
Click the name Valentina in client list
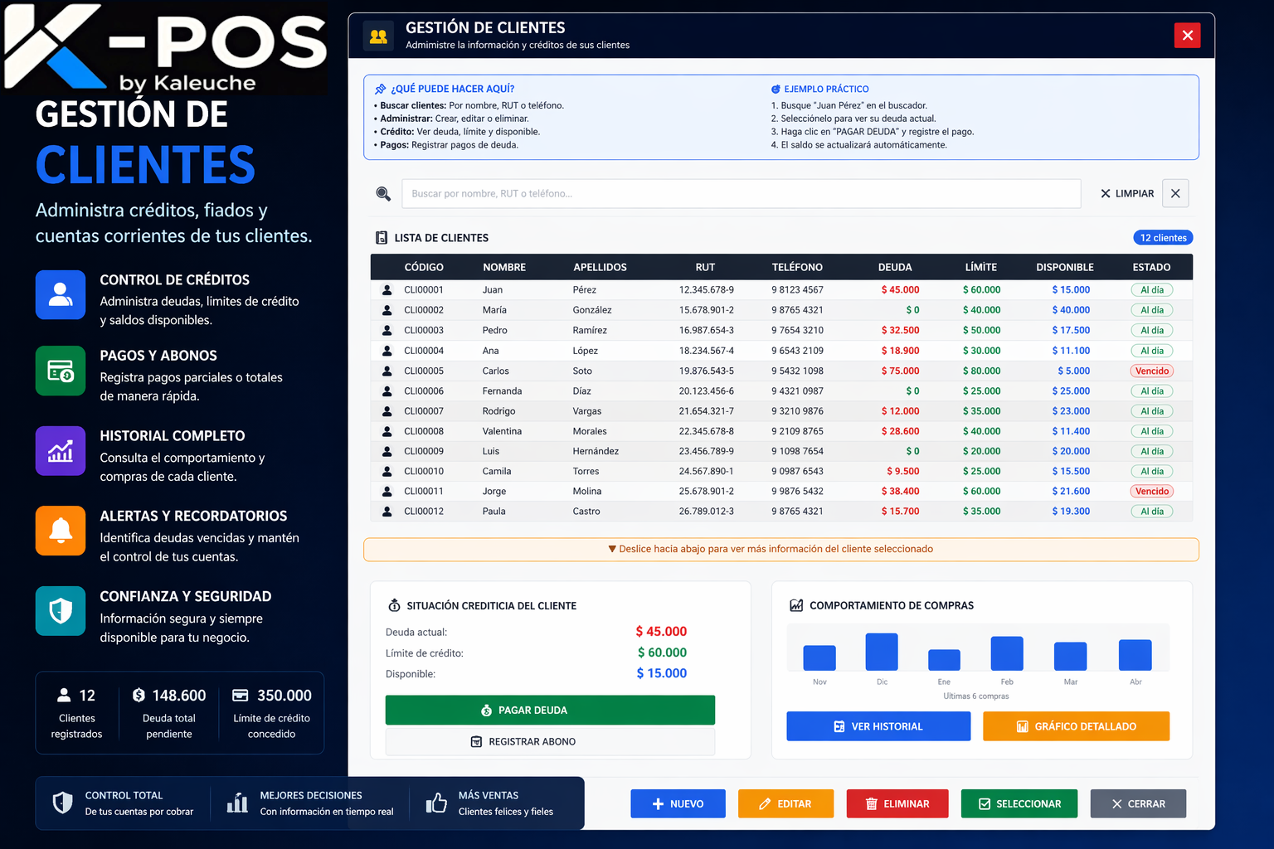502,431
